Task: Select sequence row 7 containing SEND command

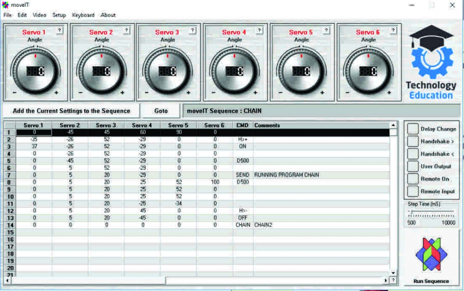Action: point(181,175)
